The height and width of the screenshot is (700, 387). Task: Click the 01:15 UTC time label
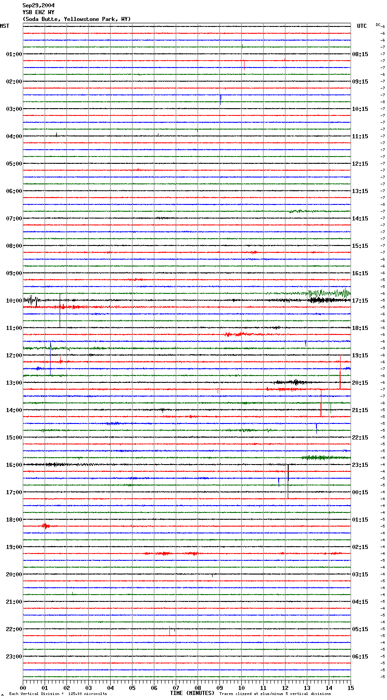(360, 520)
